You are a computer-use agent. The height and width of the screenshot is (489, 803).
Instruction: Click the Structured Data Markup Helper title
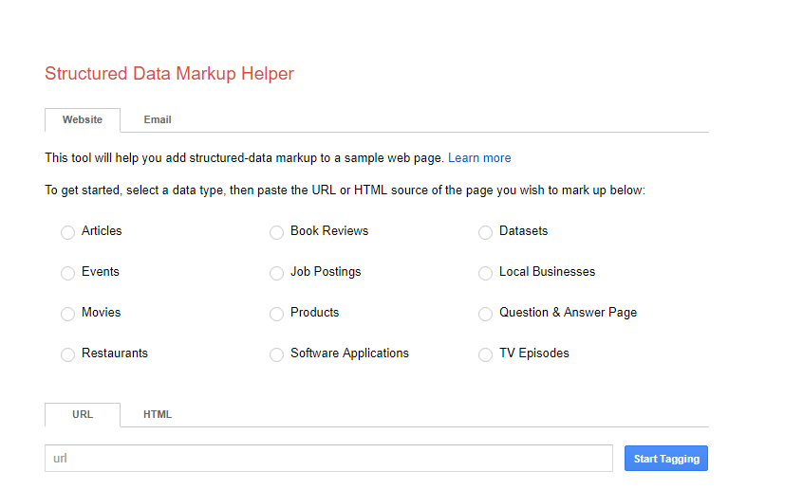(x=169, y=74)
